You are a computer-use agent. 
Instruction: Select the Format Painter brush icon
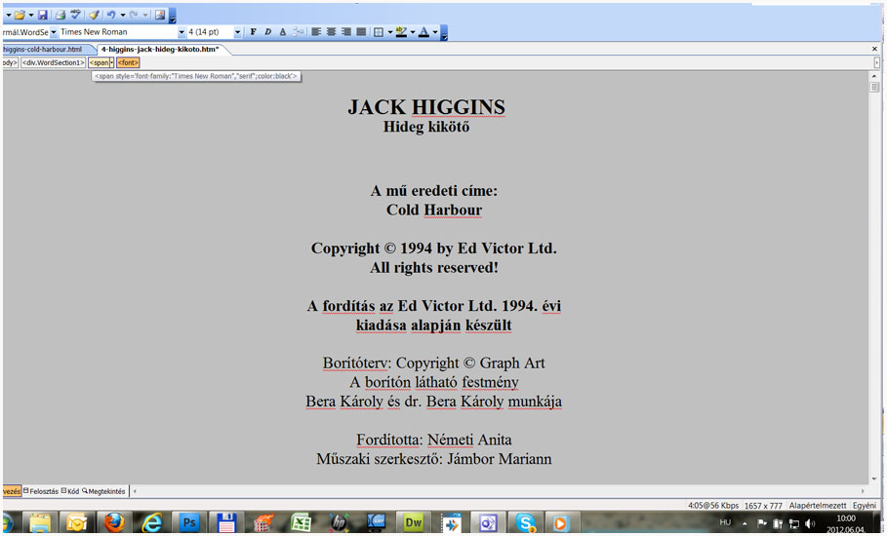click(95, 16)
